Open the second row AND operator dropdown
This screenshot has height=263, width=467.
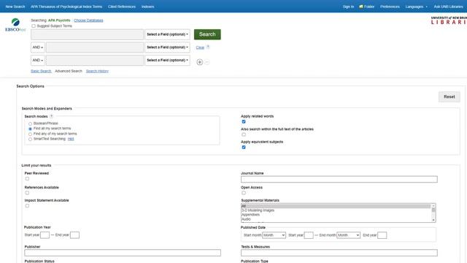(x=38, y=47)
